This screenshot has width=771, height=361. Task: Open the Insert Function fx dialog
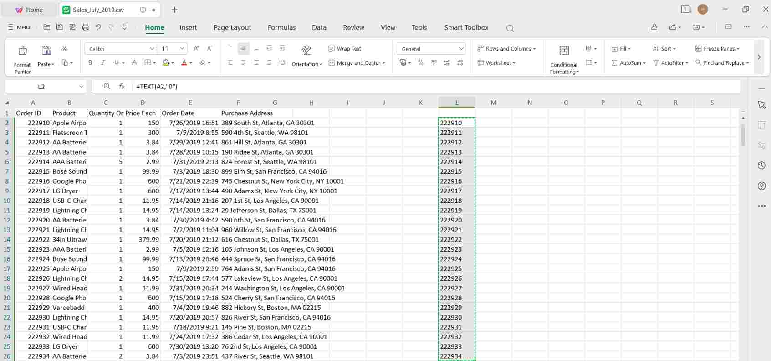pyautogui.click(x=122, y=86)
